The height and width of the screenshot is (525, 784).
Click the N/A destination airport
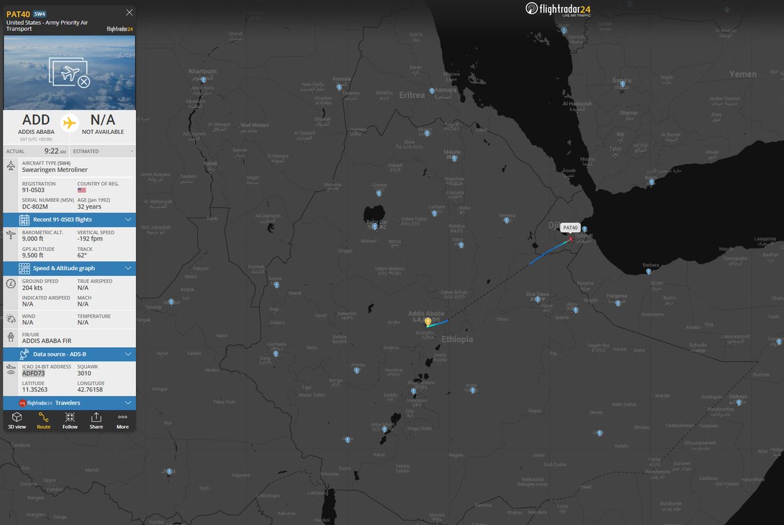point(103,120)
